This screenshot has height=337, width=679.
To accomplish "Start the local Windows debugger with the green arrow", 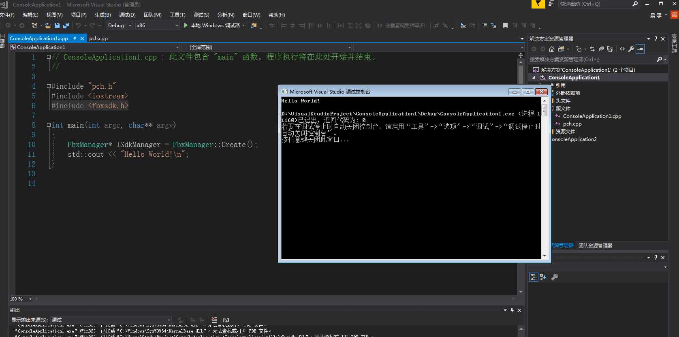I will pos(186,25).
